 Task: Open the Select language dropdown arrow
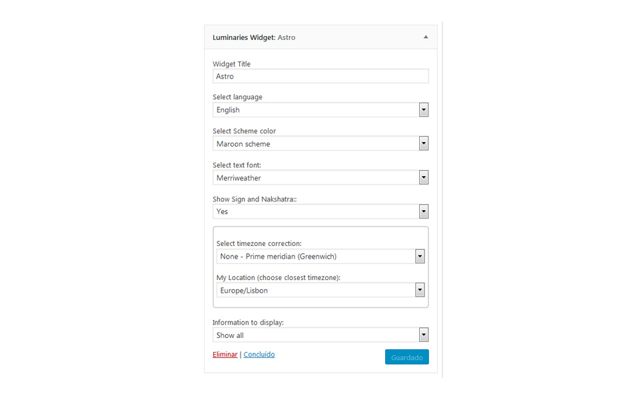[x=424, y=110]
